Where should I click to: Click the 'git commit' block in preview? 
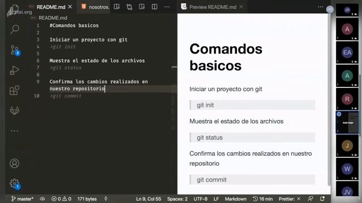(x=252, y=180)
